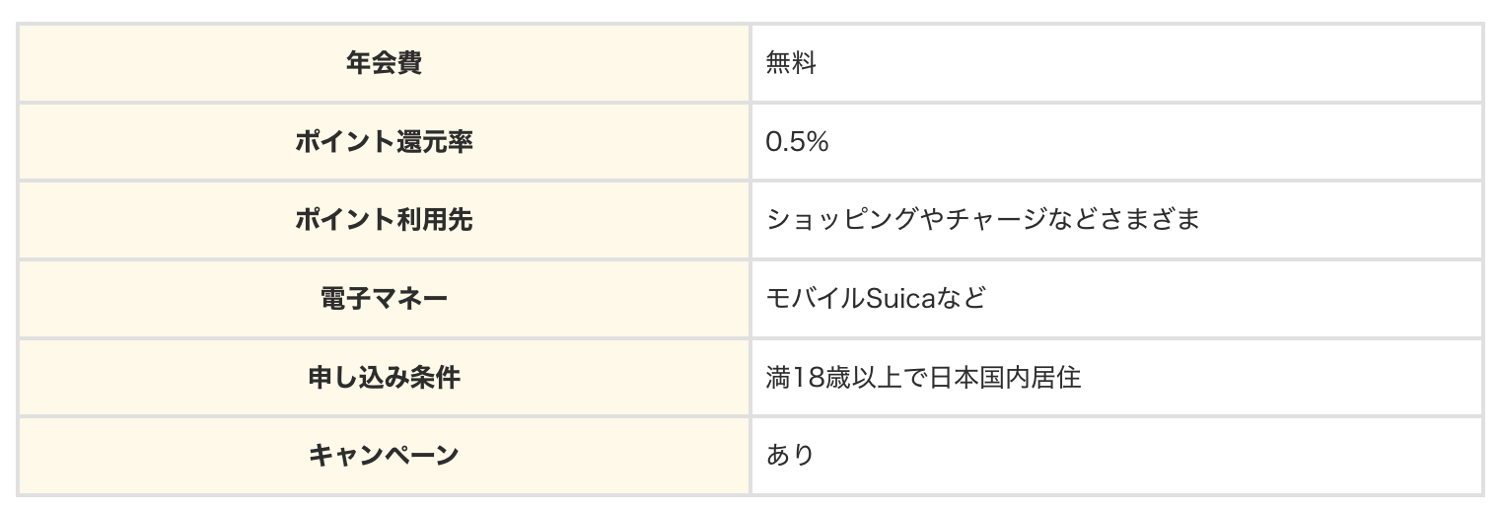Click the 0.5% value text
This screenshot has width=1501, height=511.
click(x=797, y=142)
